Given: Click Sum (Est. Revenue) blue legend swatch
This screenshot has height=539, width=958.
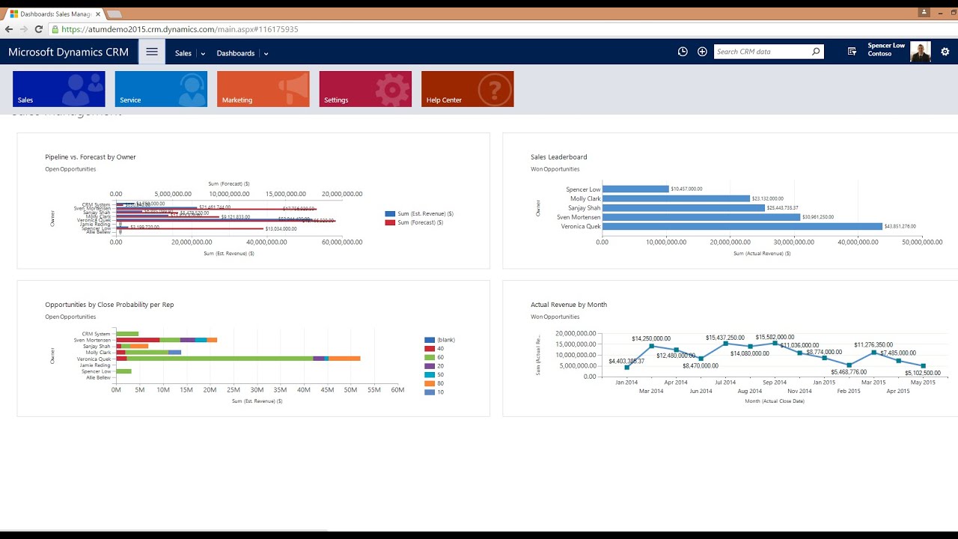Looking at the screenshot, I should 390,214.
